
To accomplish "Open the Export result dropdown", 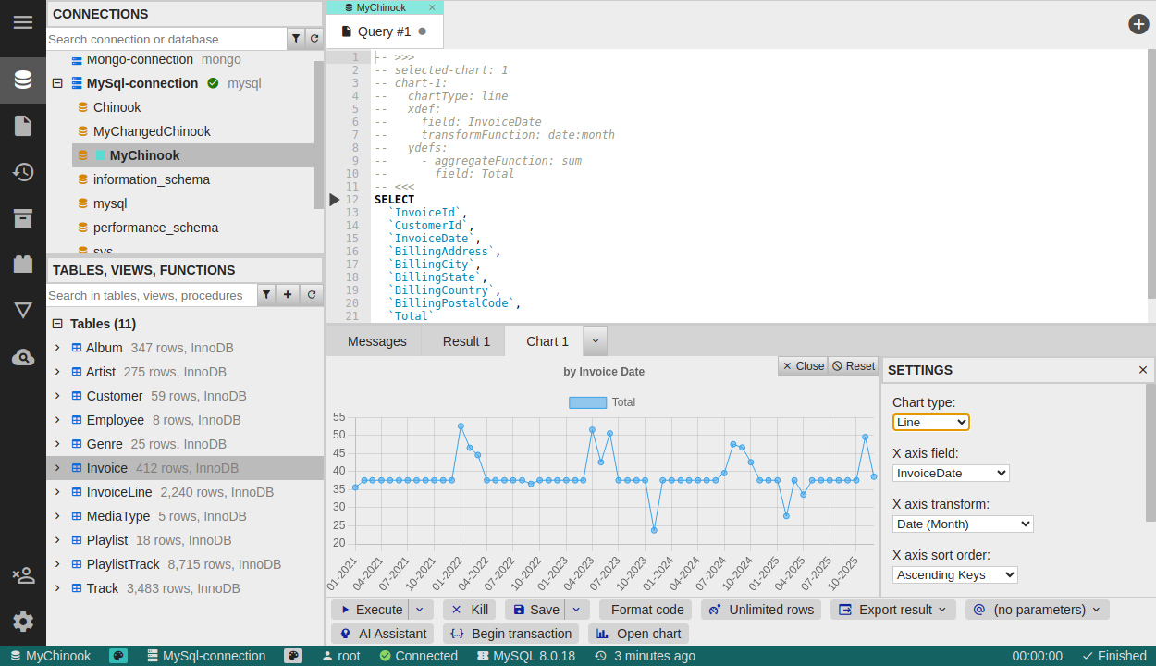I will 893,610.
